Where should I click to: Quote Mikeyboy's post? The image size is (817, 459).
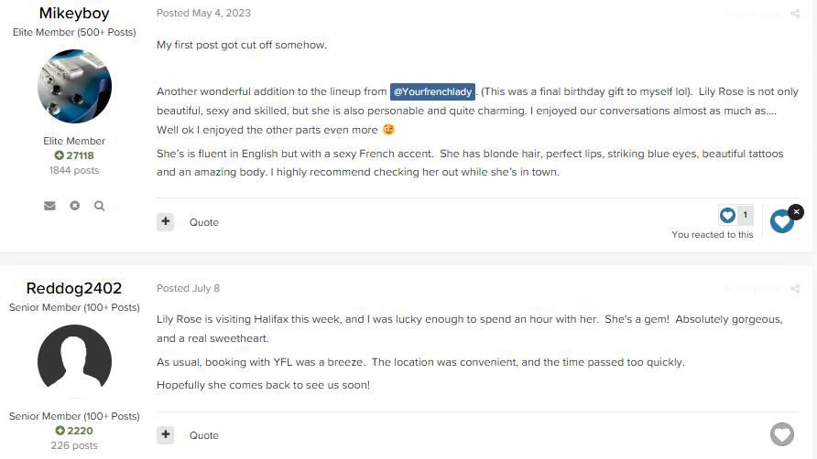coord(204,222)
